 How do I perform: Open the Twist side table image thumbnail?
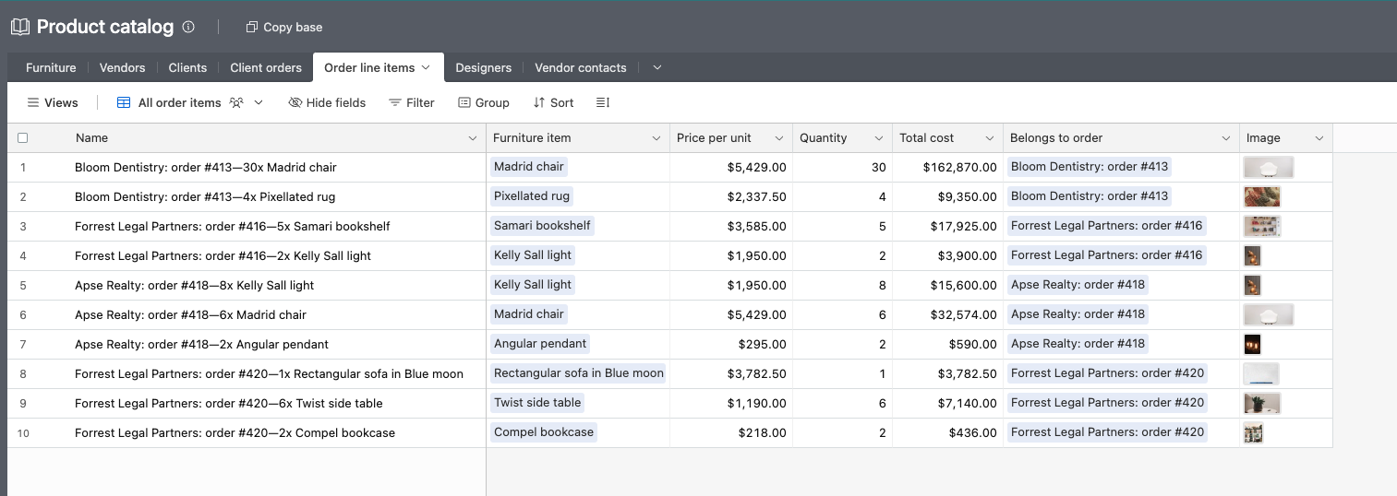pos(1262,403)
